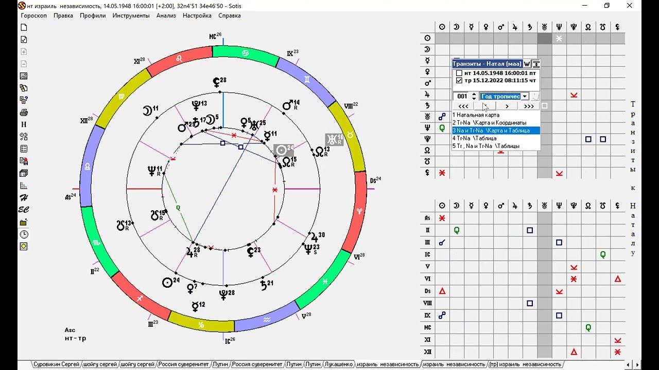Click the 'VIII' row label in house table
This screenshot has width=659, height=370.
[x=427, y=304]
